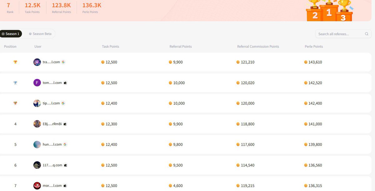Click coin icon beside 9,800 referral points
The height and width of the screenshot is (191, 375).
tap(171, 145)
